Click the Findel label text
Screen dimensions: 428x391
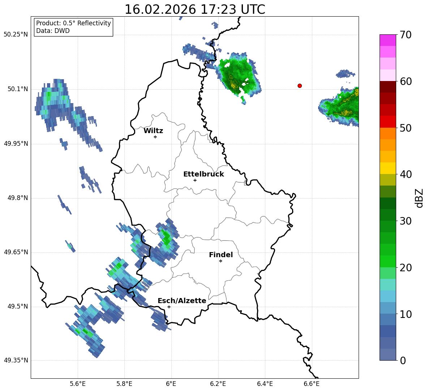(x=221, y=255)
